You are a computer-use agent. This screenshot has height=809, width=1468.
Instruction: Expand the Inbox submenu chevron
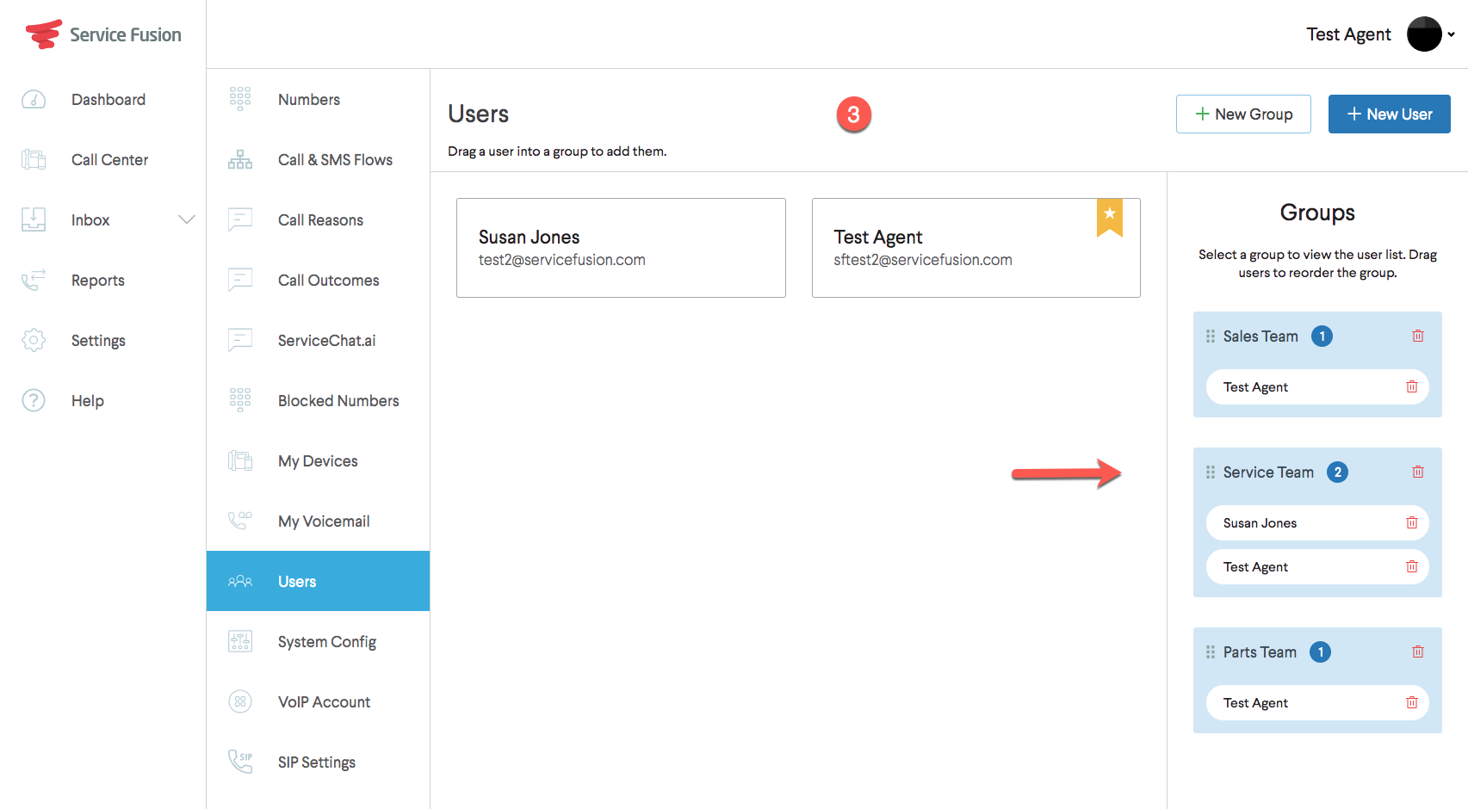tap(186, 219)
